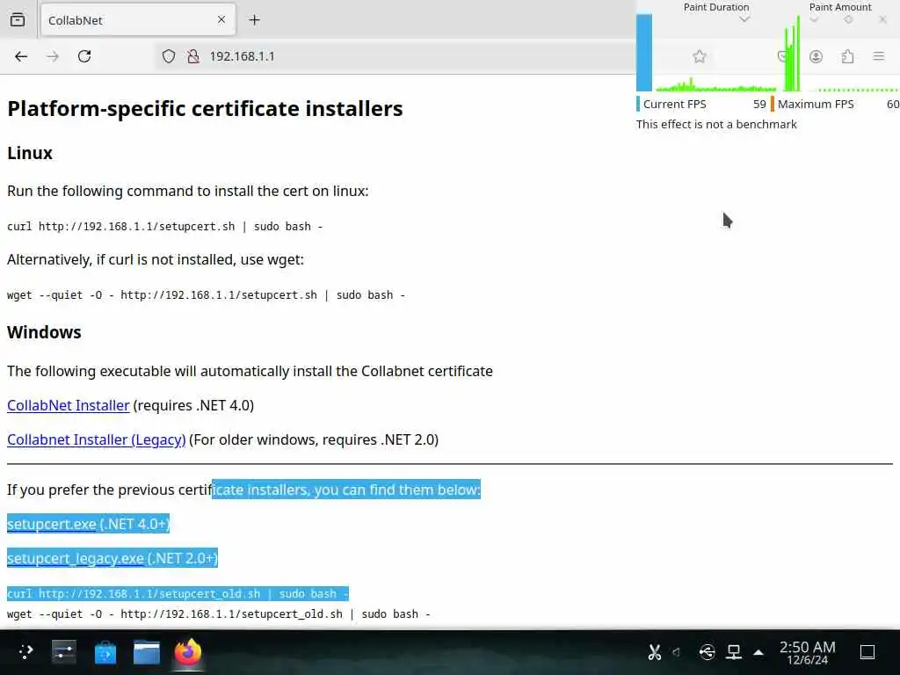Open the CollabNet Installer link
The image size is (900, 675).
69,405
